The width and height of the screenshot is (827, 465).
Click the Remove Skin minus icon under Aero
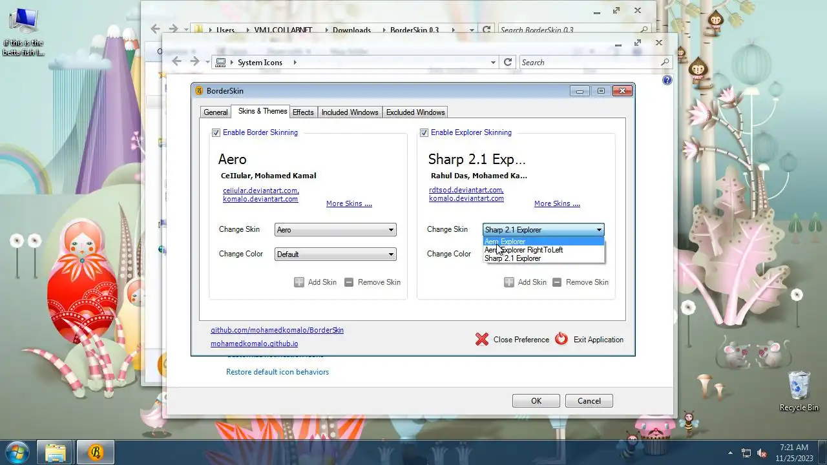[349, 282]
